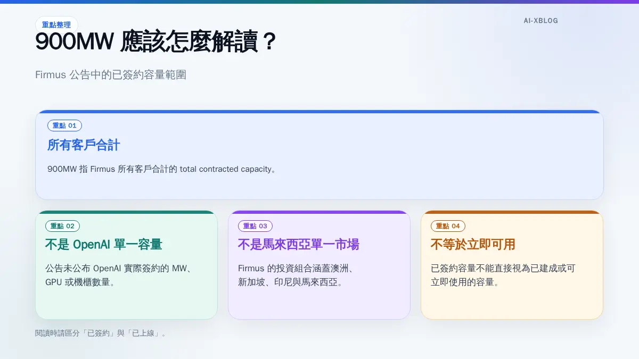The height and width of the screenshot is (359, 639).
Task: Click heading 不是馬來西亞單一市場
Action: [x=299, y=245]
